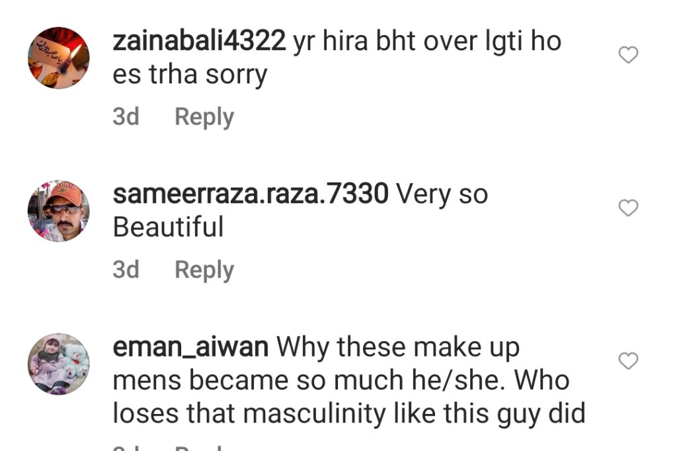Click the 3d timestamp under zainabali4322's comment

point(126,116)
